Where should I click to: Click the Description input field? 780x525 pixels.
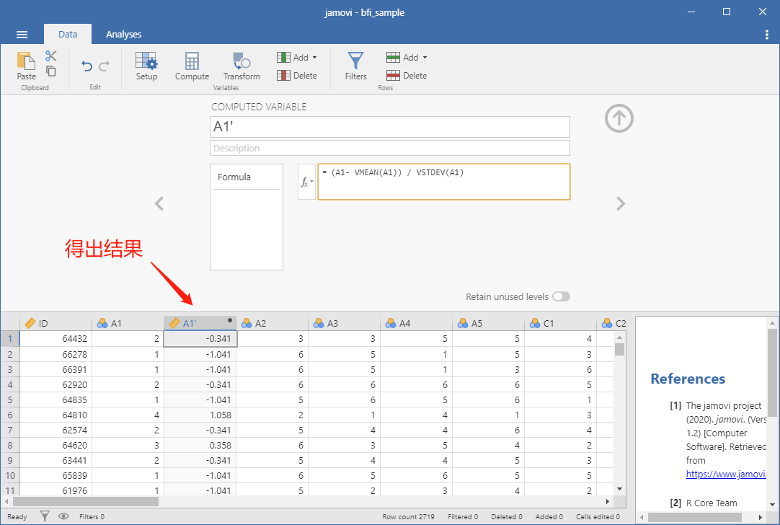390,149
